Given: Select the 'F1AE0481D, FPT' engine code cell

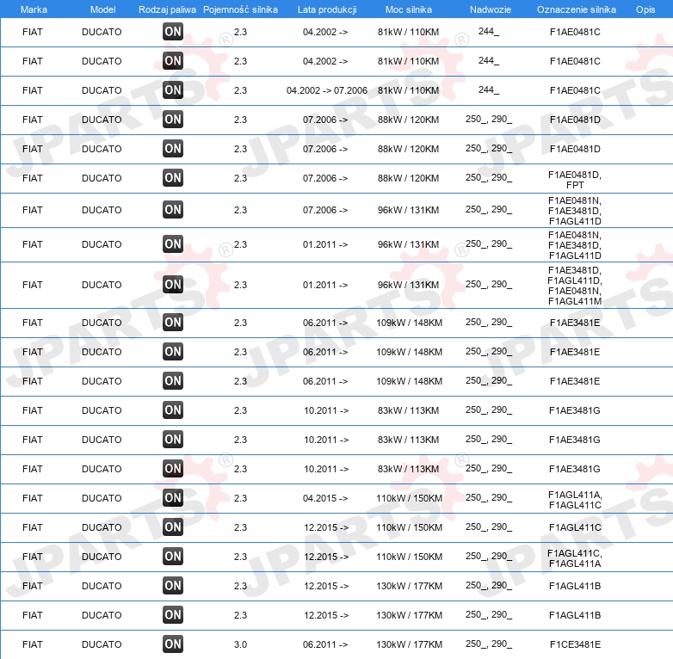Looking at the screenshot, I should coord(575,180).
